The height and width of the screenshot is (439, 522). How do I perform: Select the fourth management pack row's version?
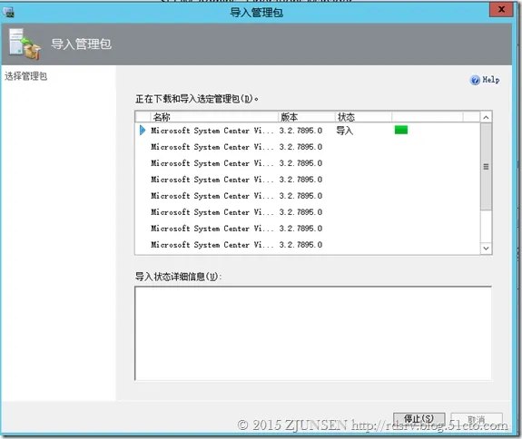pyautogui.click(x=300, y=180)
